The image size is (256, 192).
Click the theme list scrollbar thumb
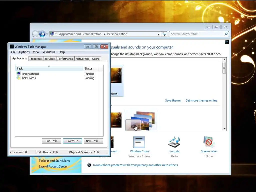224,67
